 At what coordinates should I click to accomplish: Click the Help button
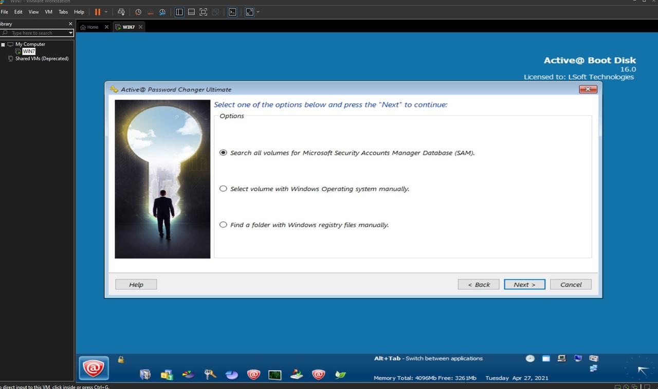click(136, 284)
